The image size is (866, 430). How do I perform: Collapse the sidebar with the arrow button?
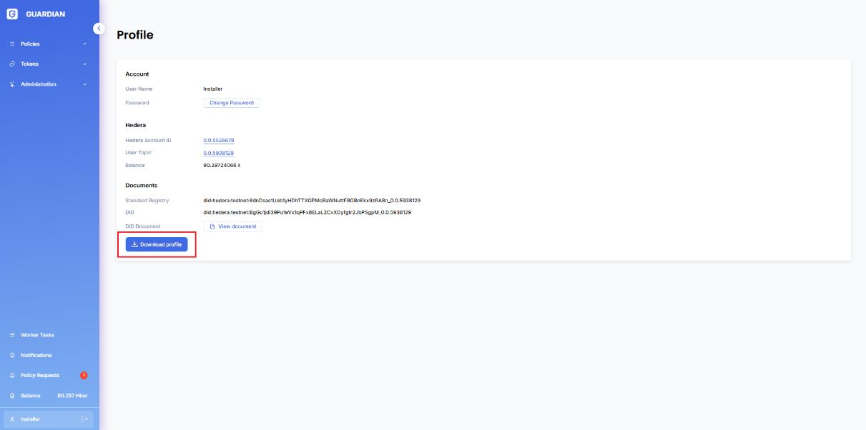(x=99, y=29)
